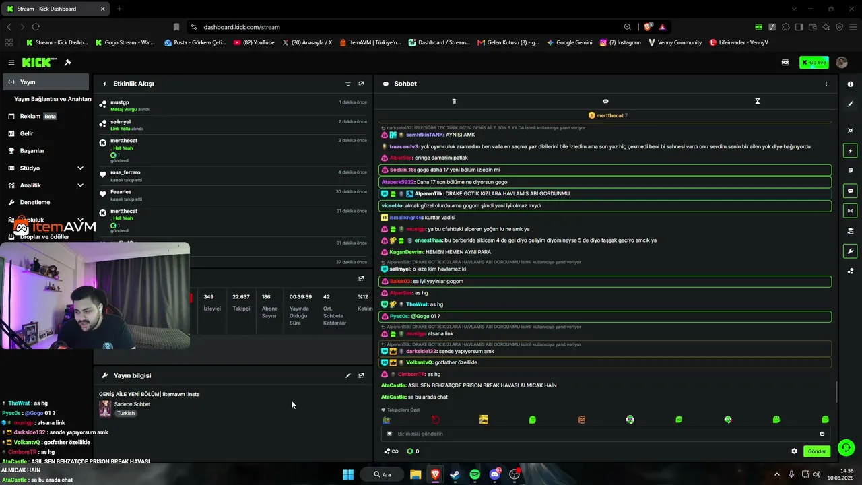Click the pinned mertthecat user in chat
Viewport: 862px width, 485px height.
[608, 115]
